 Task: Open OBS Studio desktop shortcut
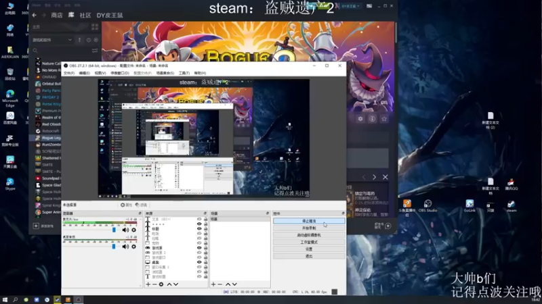(428, 206)
